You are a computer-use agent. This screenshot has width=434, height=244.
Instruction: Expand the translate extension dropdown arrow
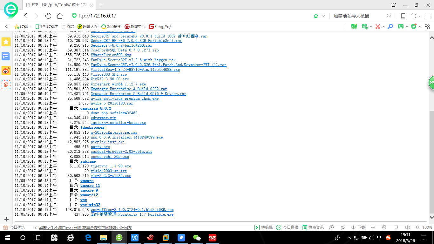[371, 27]
